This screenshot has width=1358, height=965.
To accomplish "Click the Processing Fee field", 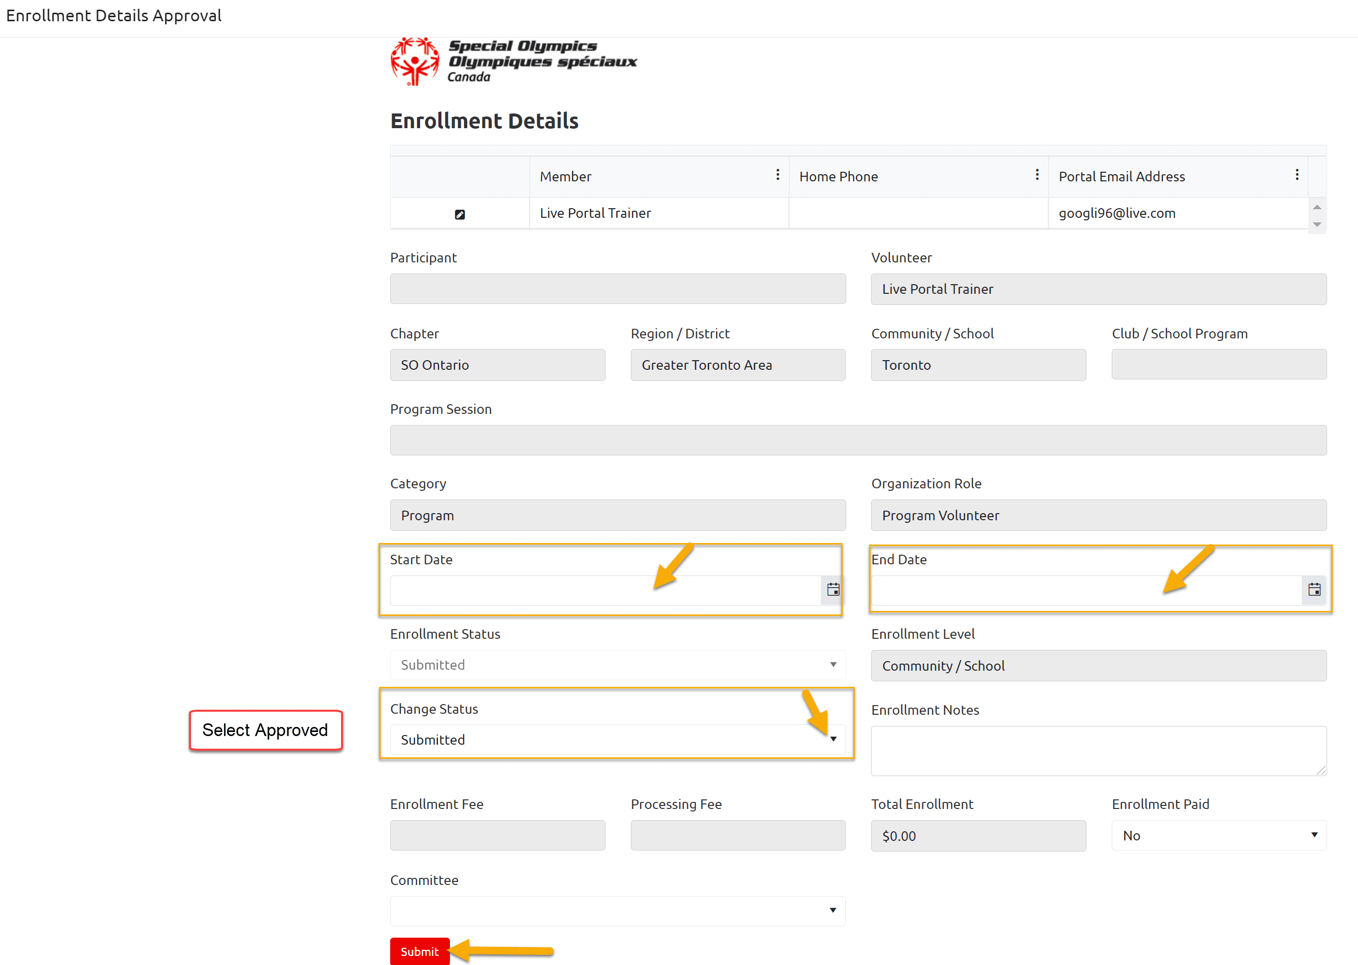I will click(x=738, y=835).
